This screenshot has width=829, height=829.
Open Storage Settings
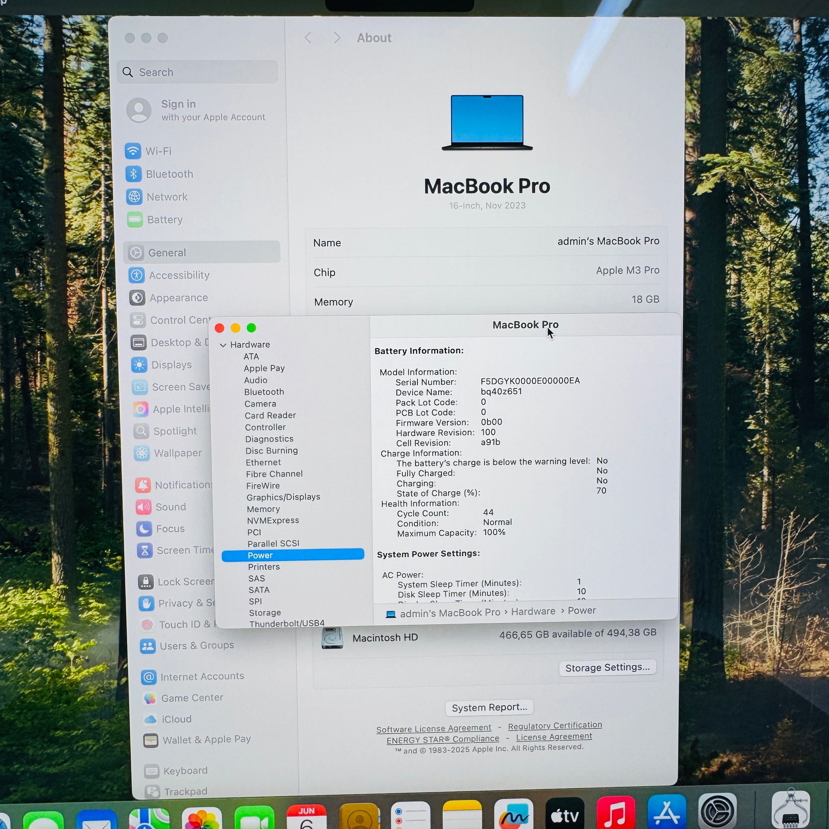tap(607, 668)
